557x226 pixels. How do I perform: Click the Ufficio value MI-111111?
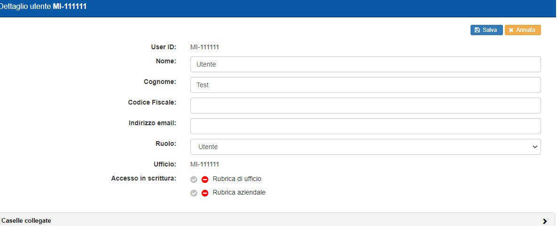pos(204,164)
